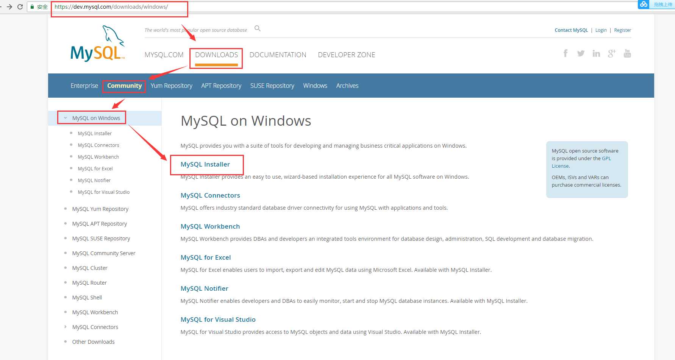Click the MySQL dolphin logo
Screen dimensions: 675x360
[x=98, y=44]
